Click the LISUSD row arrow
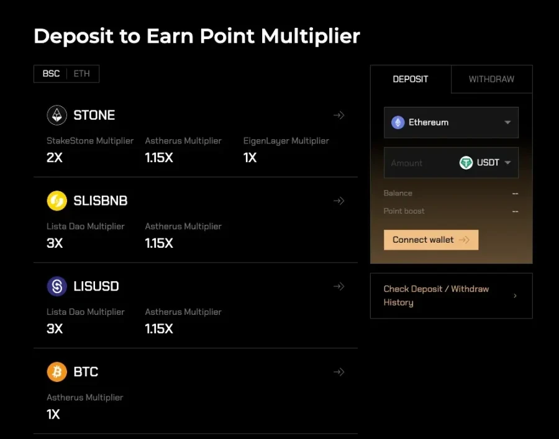 (x=339, y=286)
